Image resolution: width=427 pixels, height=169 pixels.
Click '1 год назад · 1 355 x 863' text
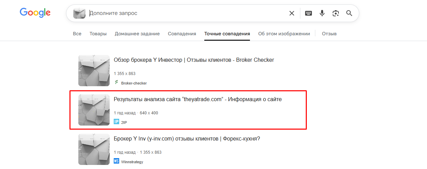point(138,152)
